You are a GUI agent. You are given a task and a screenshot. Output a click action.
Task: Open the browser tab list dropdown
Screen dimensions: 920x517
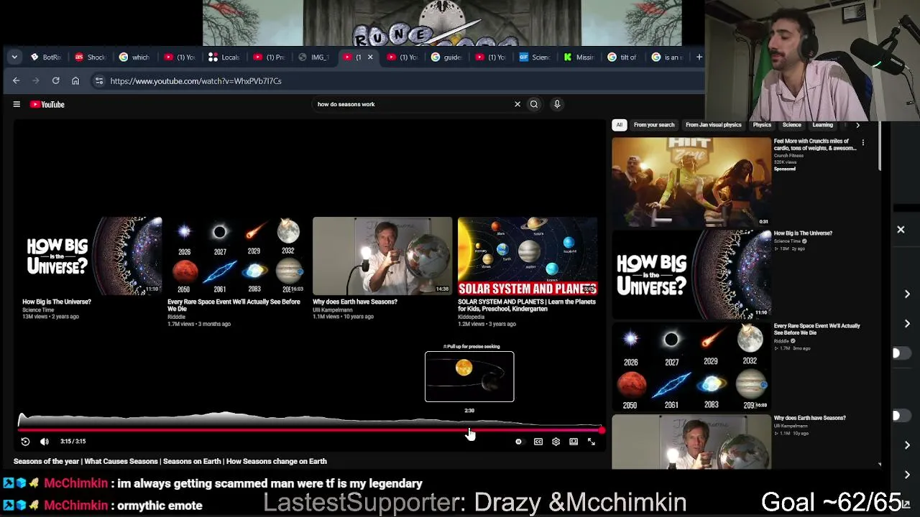tap(14, 57)
